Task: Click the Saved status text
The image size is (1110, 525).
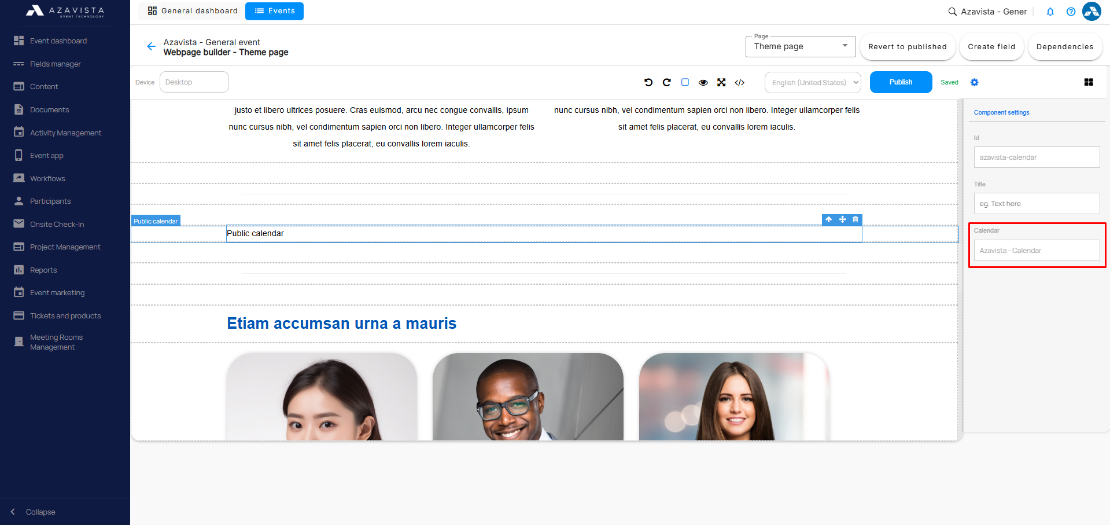Action: (949, 82)
